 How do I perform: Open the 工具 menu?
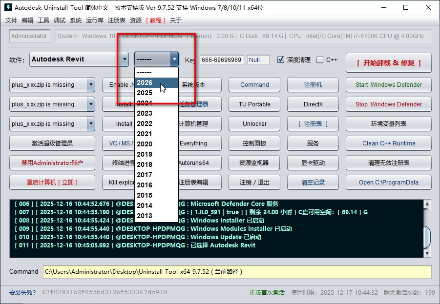tap(43, 20)
